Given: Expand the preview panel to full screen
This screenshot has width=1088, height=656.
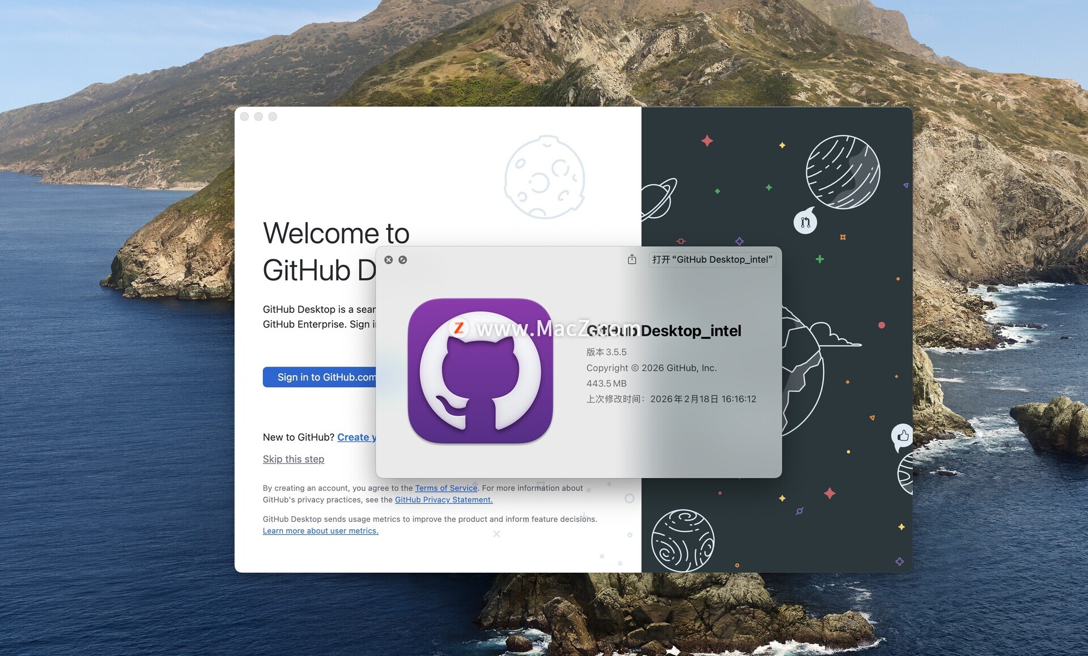Looking at the screenshot, I should tap(403, 259).
